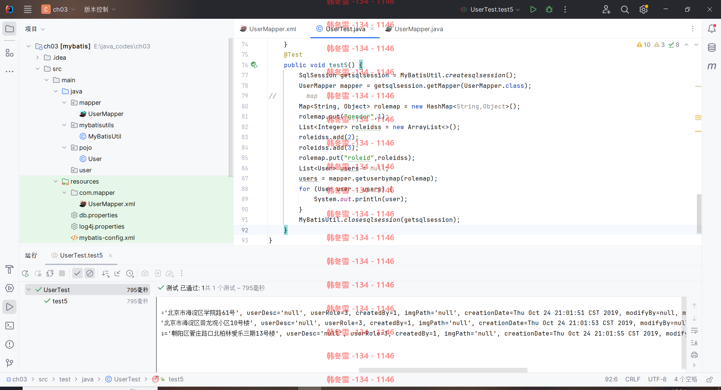
Task: Click the 4 个空格 indent widget
Action: [x=685, y=379]
